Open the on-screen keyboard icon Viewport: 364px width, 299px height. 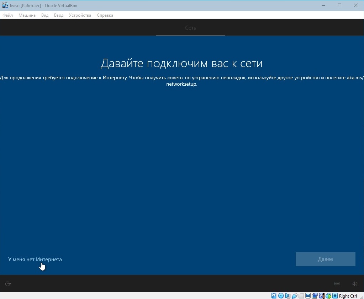pyautogui.click(x=337, y=284)
